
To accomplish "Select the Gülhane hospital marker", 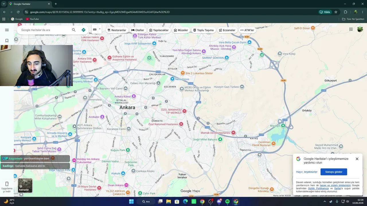I will click(x=109, y=58).
